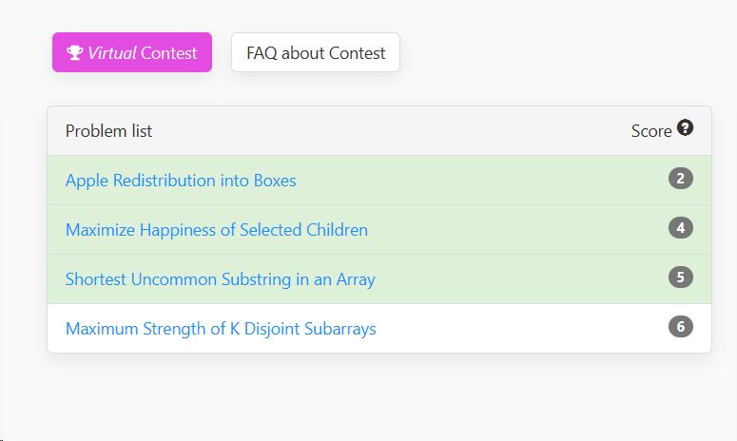The image size is (737, 441).
Task: Open the Apple Redistribution into Boxes problem
Action: click(x=181, y=181)
